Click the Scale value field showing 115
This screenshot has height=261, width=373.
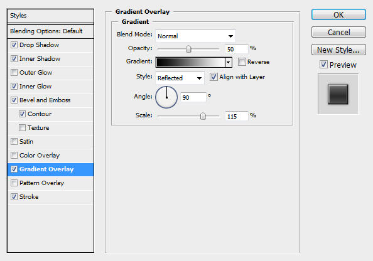click(x=237, y=116)
